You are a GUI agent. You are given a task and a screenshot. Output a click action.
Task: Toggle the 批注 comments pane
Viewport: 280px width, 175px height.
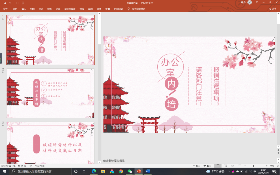207,166
